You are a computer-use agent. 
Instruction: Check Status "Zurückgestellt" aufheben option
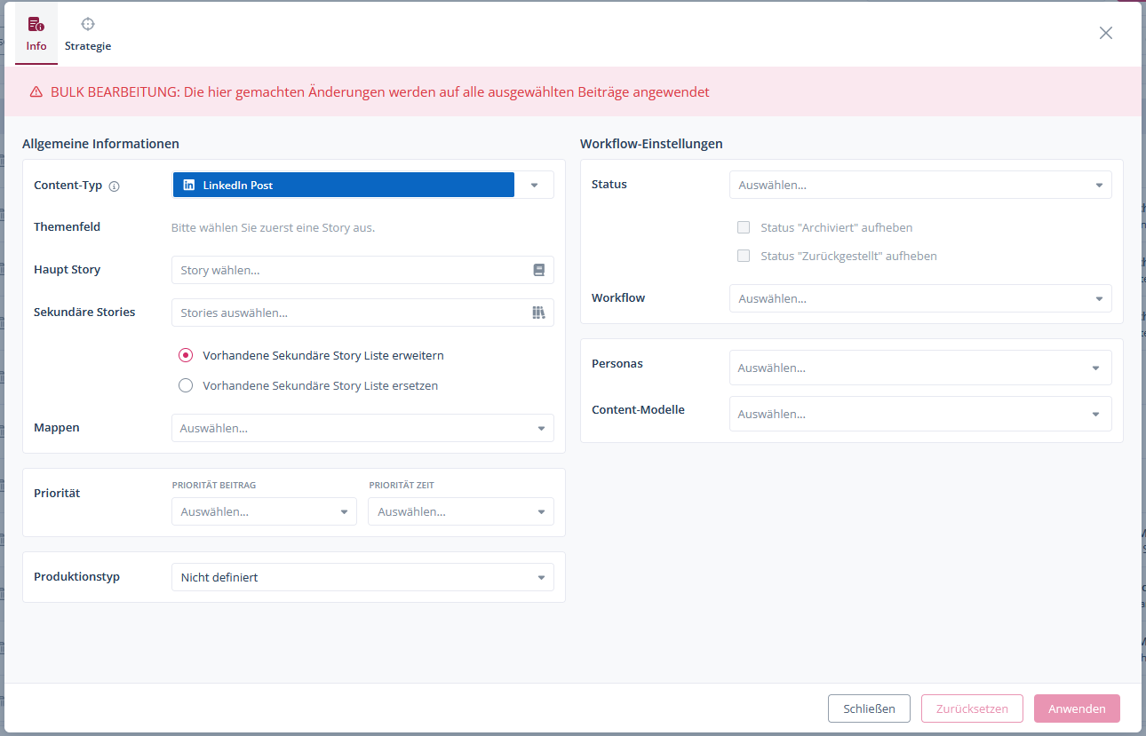(x=744, y=256)
